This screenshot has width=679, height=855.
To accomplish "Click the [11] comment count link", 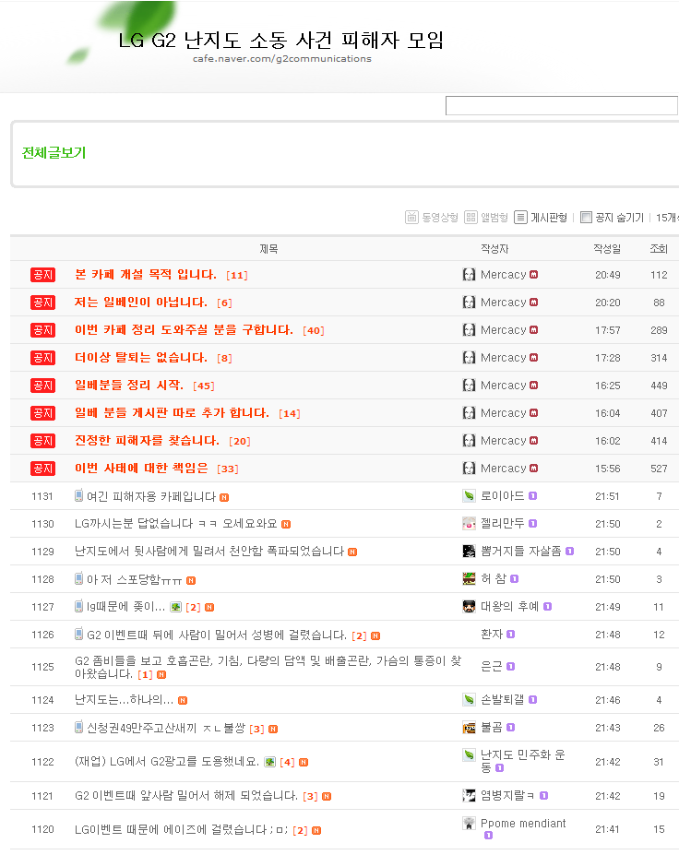I will [x=237, y=276].
